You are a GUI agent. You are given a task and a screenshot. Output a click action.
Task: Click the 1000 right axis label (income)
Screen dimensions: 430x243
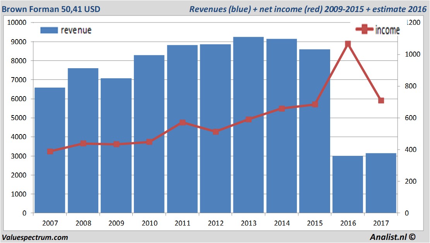tap(413, 54)
